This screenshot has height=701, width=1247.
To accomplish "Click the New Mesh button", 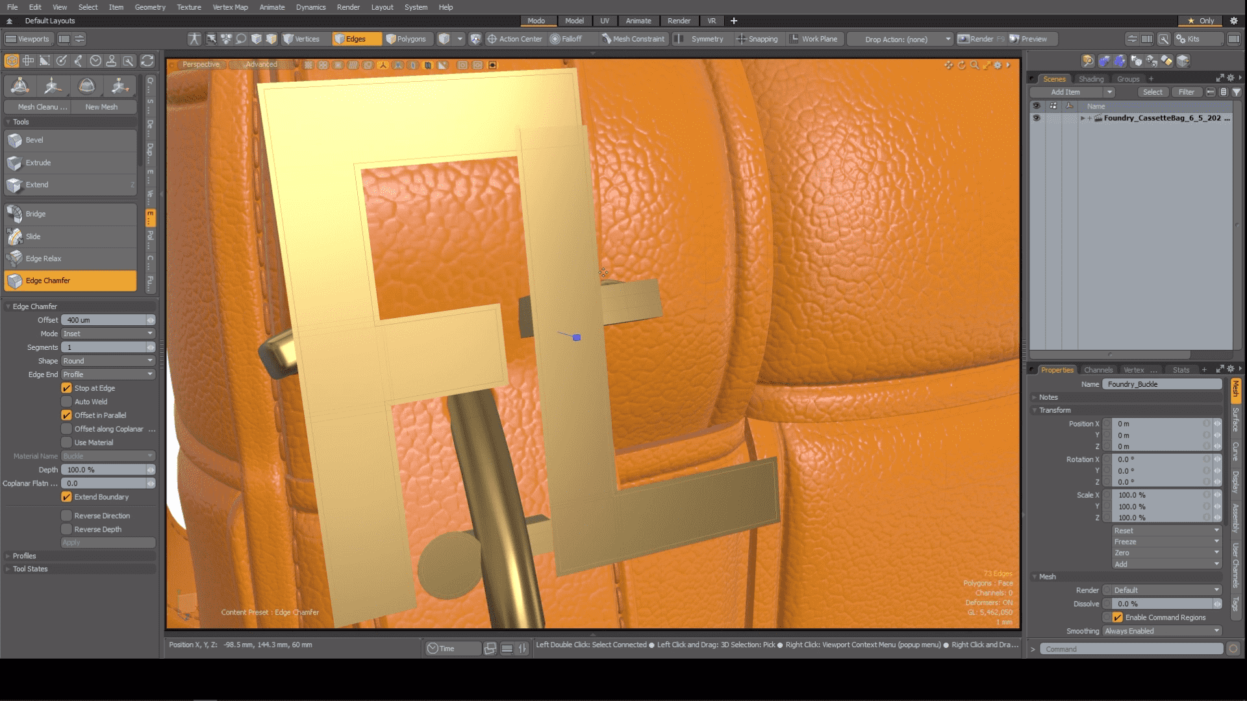I will click(101, 107).
